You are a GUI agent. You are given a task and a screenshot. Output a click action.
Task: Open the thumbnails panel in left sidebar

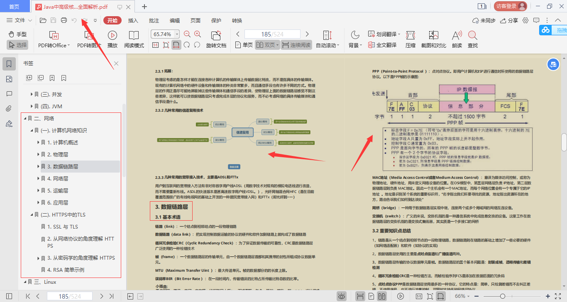[x=10, y=79]
